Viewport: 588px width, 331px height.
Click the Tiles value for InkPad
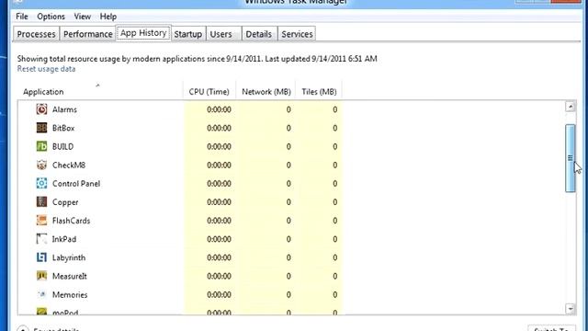pos(334,239)
